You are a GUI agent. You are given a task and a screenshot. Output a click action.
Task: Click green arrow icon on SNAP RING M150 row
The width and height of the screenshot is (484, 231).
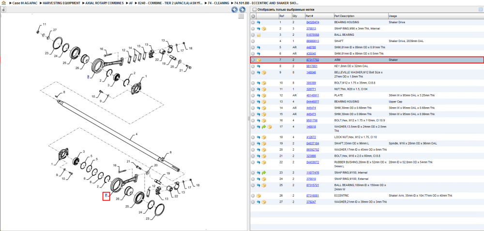pyautogui.click(x=264, y=173)
